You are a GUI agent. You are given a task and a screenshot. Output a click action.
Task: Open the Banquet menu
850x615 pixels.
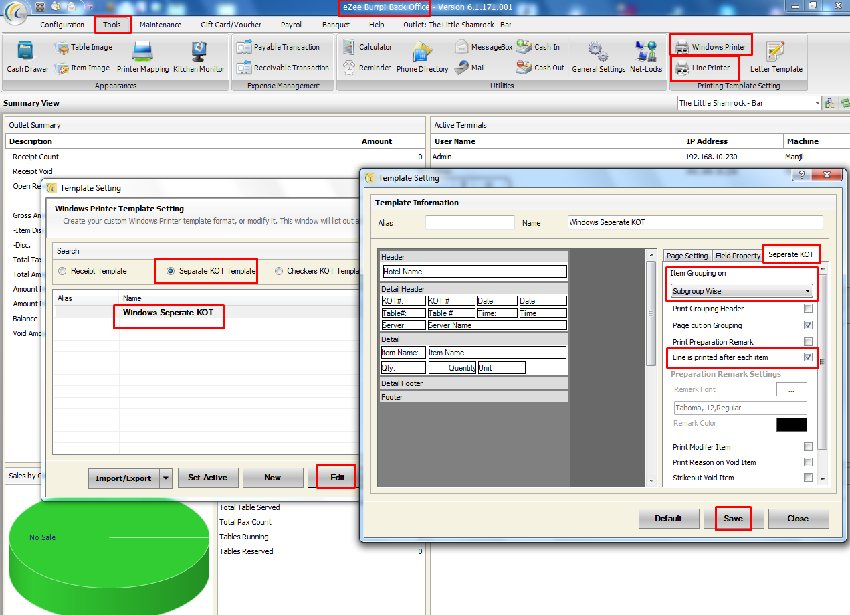[x=336, y=25]
